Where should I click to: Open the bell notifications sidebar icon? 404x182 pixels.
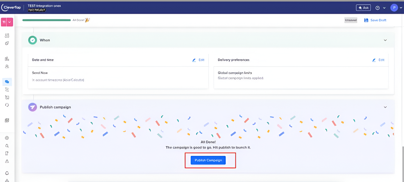[x=7, y=173]
